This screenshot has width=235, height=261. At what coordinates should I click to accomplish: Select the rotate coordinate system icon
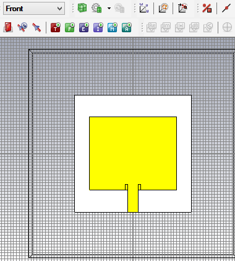163,8
